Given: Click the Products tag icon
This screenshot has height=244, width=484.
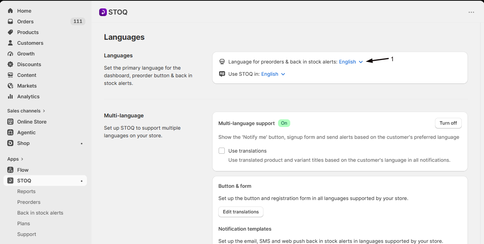Looking at the screenshot, I should (10, 32).
